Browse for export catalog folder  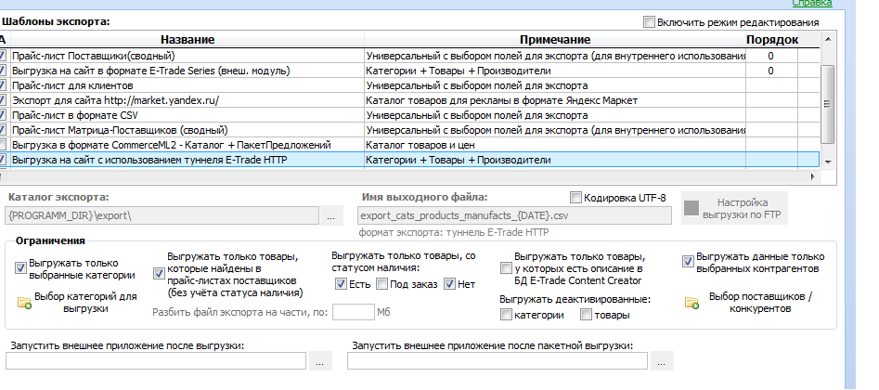pos(331,216)
